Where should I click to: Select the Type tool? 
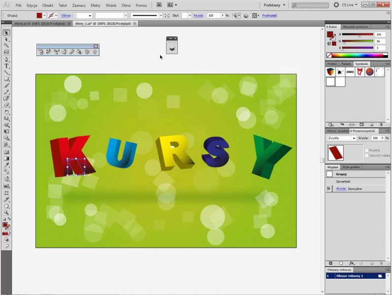[7, 65]
